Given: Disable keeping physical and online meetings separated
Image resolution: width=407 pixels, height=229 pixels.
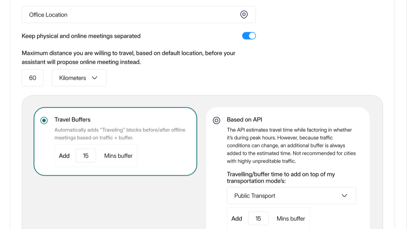Looking at the screenshot, I should 249,36.
